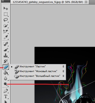This screenshot has height=103, width=95.
Task: Select the Dodge tool
Action: [6, 84]
